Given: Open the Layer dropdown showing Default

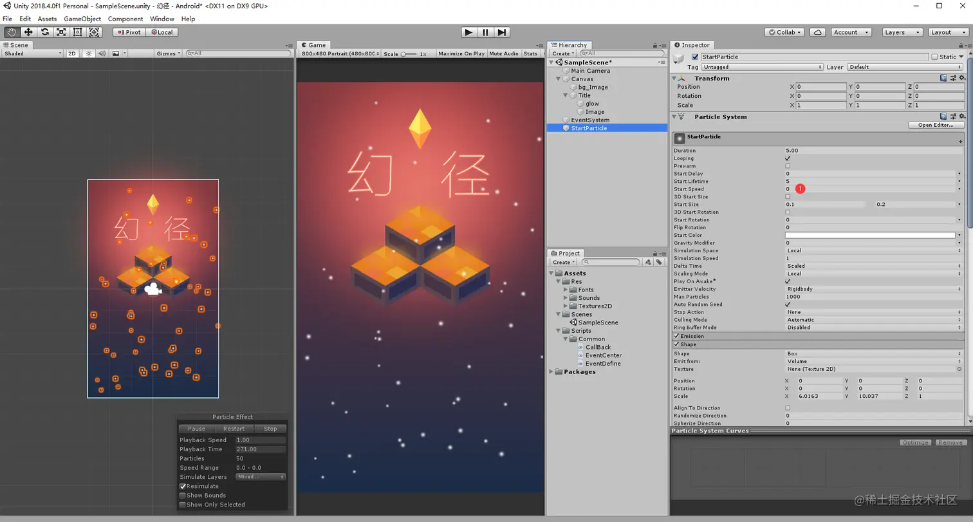Looking at the screenshot, I should [x=905, y=67].
